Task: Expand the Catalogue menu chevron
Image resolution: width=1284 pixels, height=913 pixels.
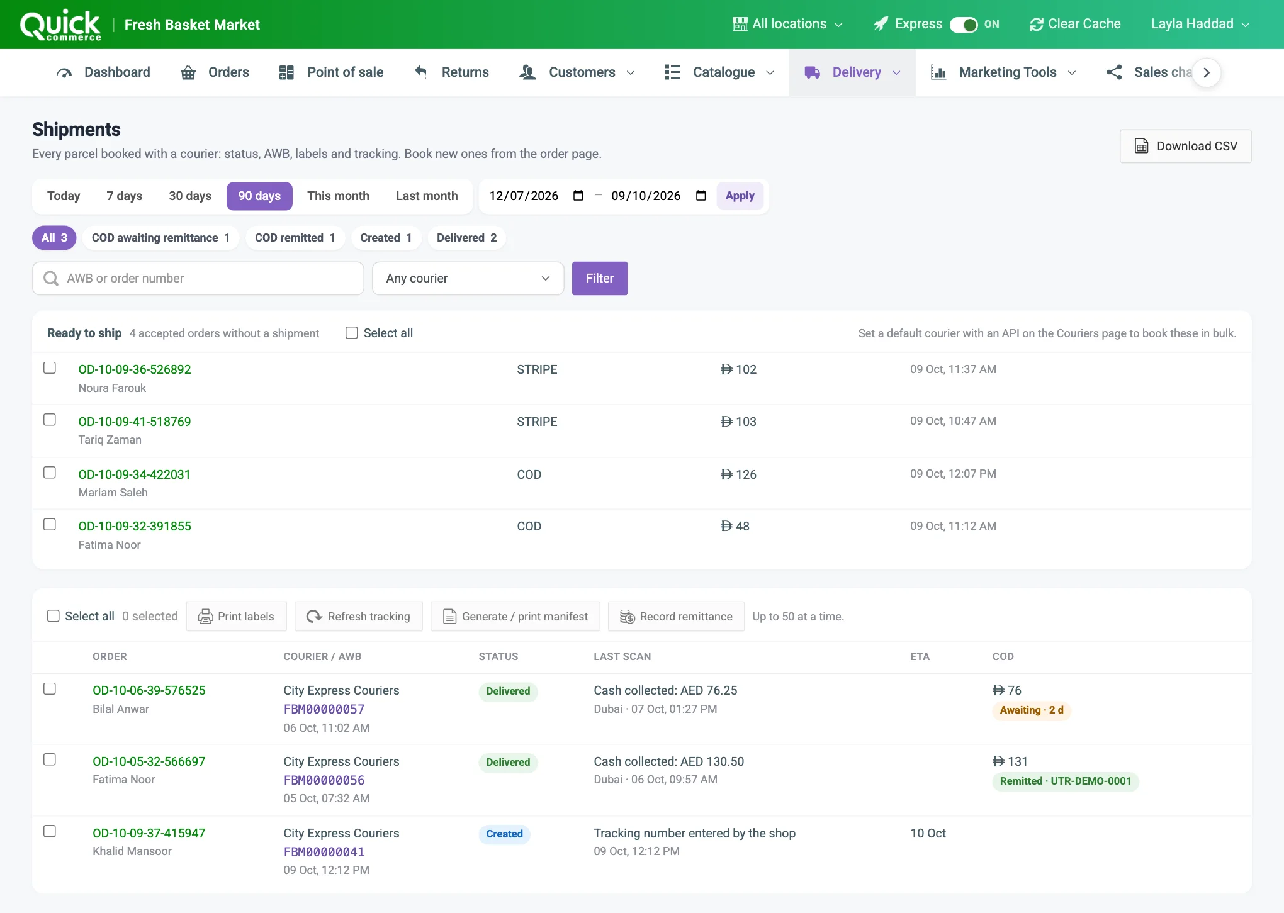Action: [x=770, y=73]
